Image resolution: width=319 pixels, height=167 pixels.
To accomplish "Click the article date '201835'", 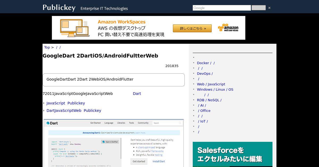I will click(x=172, y=66).
